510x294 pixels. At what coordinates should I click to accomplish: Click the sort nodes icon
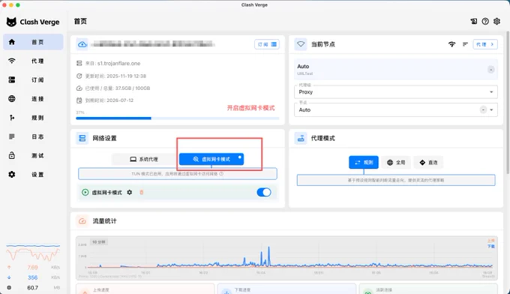click(466, 44)
